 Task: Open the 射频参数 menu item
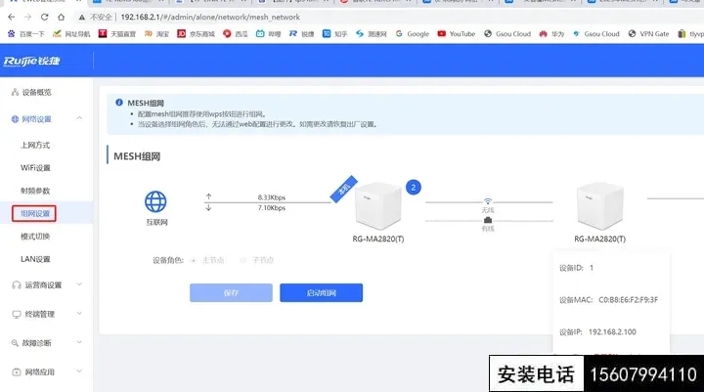coord(35,191)
